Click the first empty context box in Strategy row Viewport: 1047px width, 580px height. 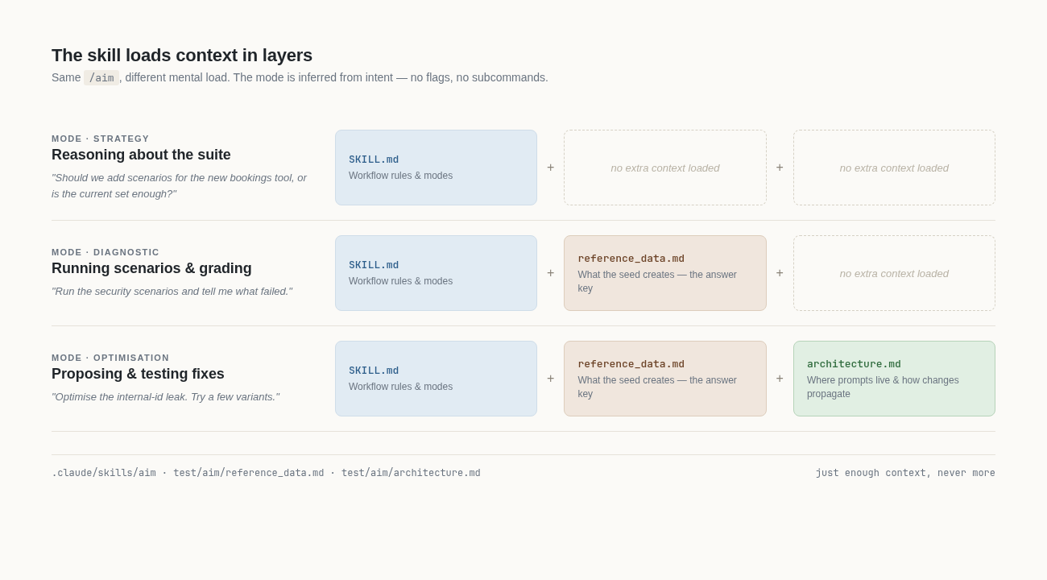[665, 168]
